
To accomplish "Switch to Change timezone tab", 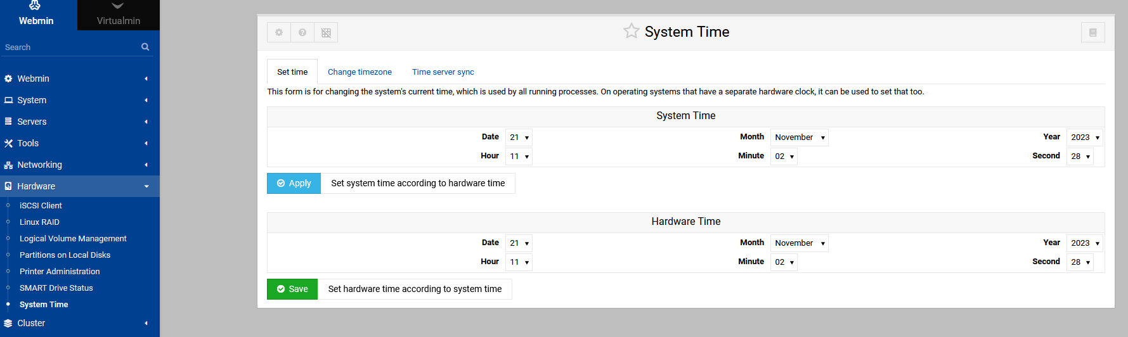I will (360, 72).
